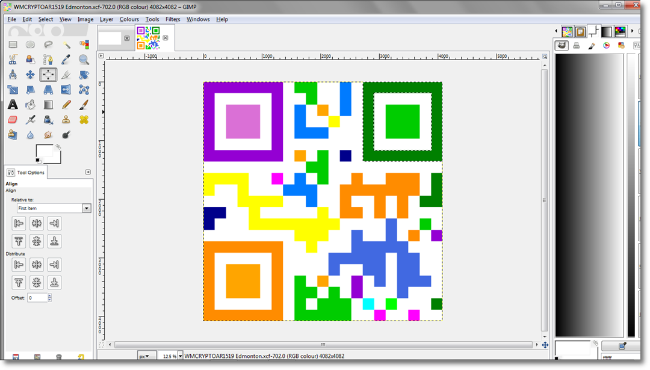Select the Perspective tool
This screenshot has height=370, width=650.
[48, 90]
